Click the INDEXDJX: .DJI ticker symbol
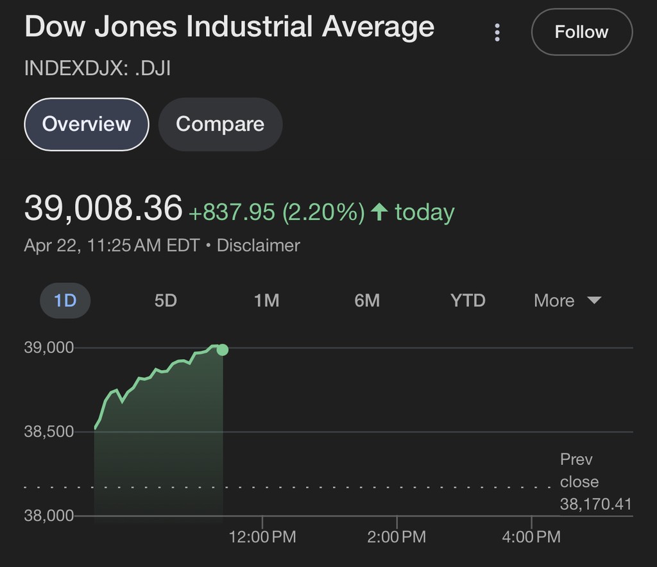 pyautogui.click(x=98, y=69)
